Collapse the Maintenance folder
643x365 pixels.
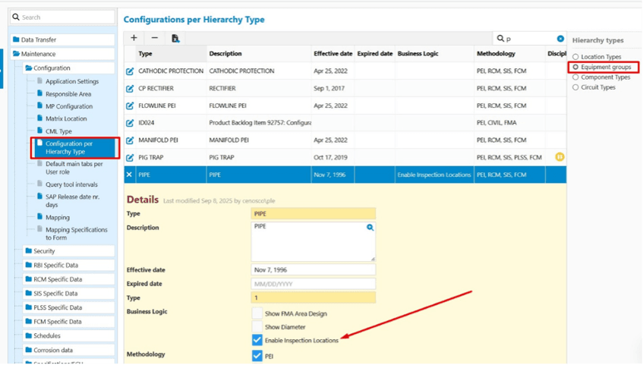[62, 54]
